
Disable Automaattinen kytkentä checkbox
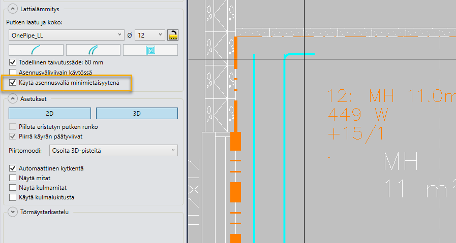(13, 168)
